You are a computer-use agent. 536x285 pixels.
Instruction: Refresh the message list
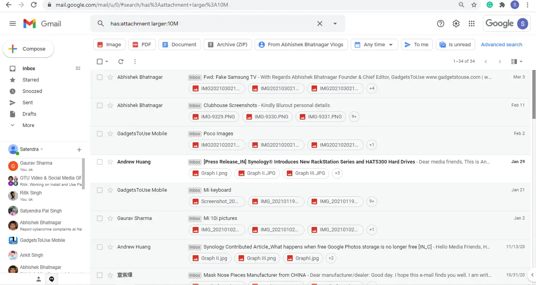pos(121,62)
